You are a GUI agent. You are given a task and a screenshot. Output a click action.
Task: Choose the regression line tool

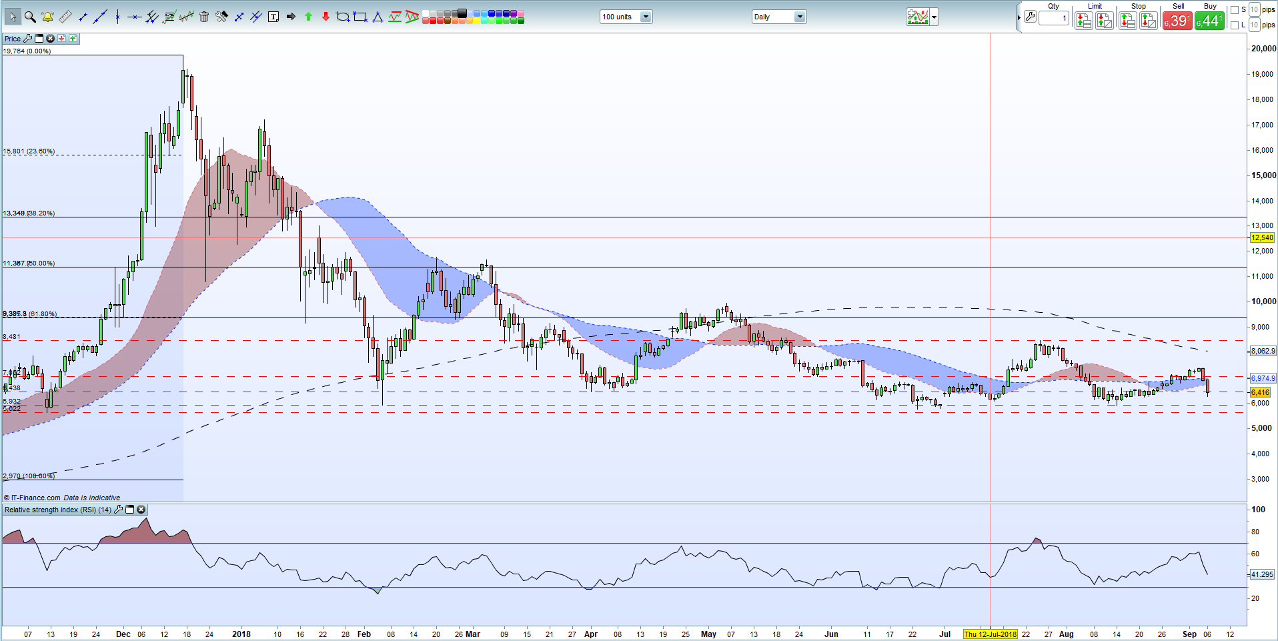(x=187, y=17)
